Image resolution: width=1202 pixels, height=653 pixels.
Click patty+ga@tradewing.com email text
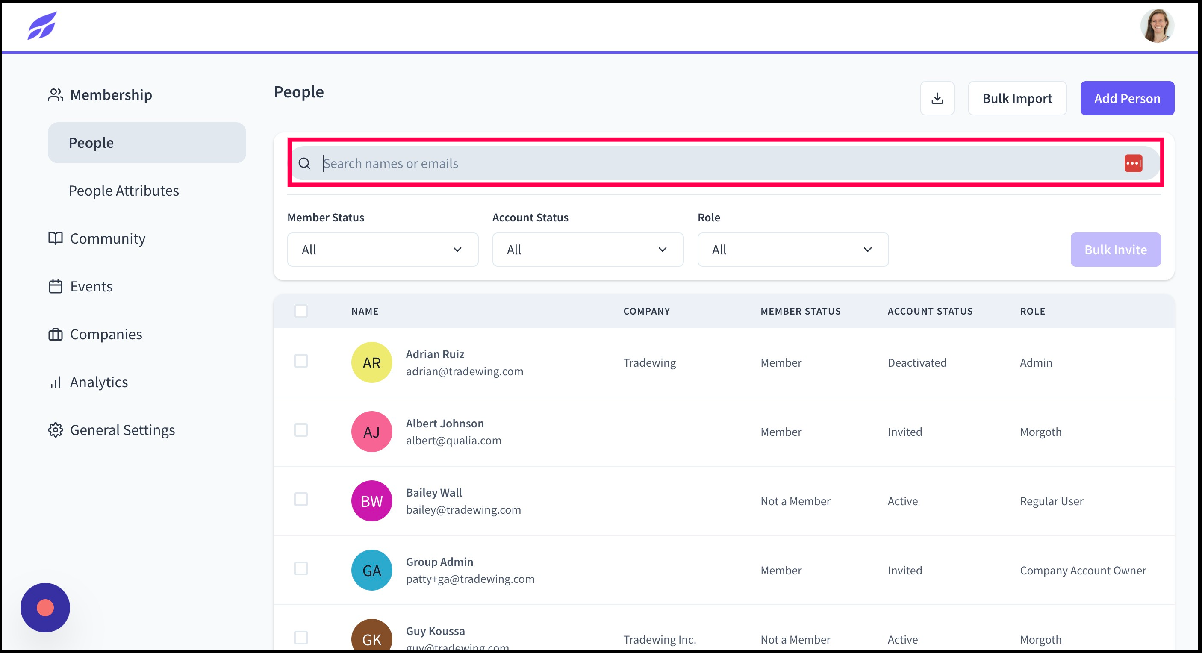pyautogui.click(x=470, y=579)
